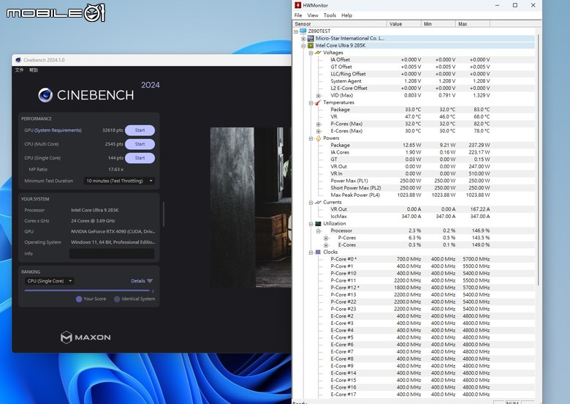Select the System Agent voltage row

414,81
